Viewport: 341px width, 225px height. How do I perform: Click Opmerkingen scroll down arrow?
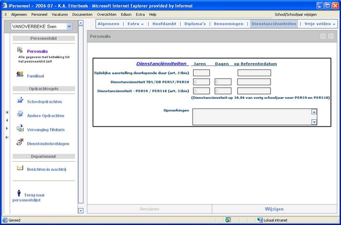point(314,122)
